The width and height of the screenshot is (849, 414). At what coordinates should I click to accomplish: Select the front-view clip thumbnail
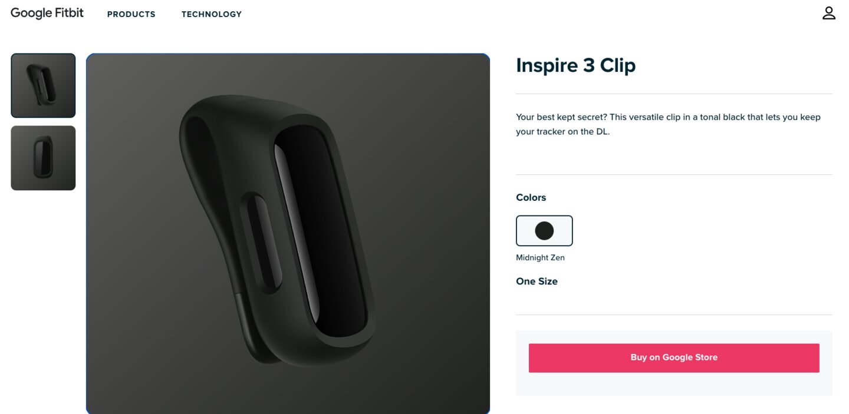coord(43,158)
